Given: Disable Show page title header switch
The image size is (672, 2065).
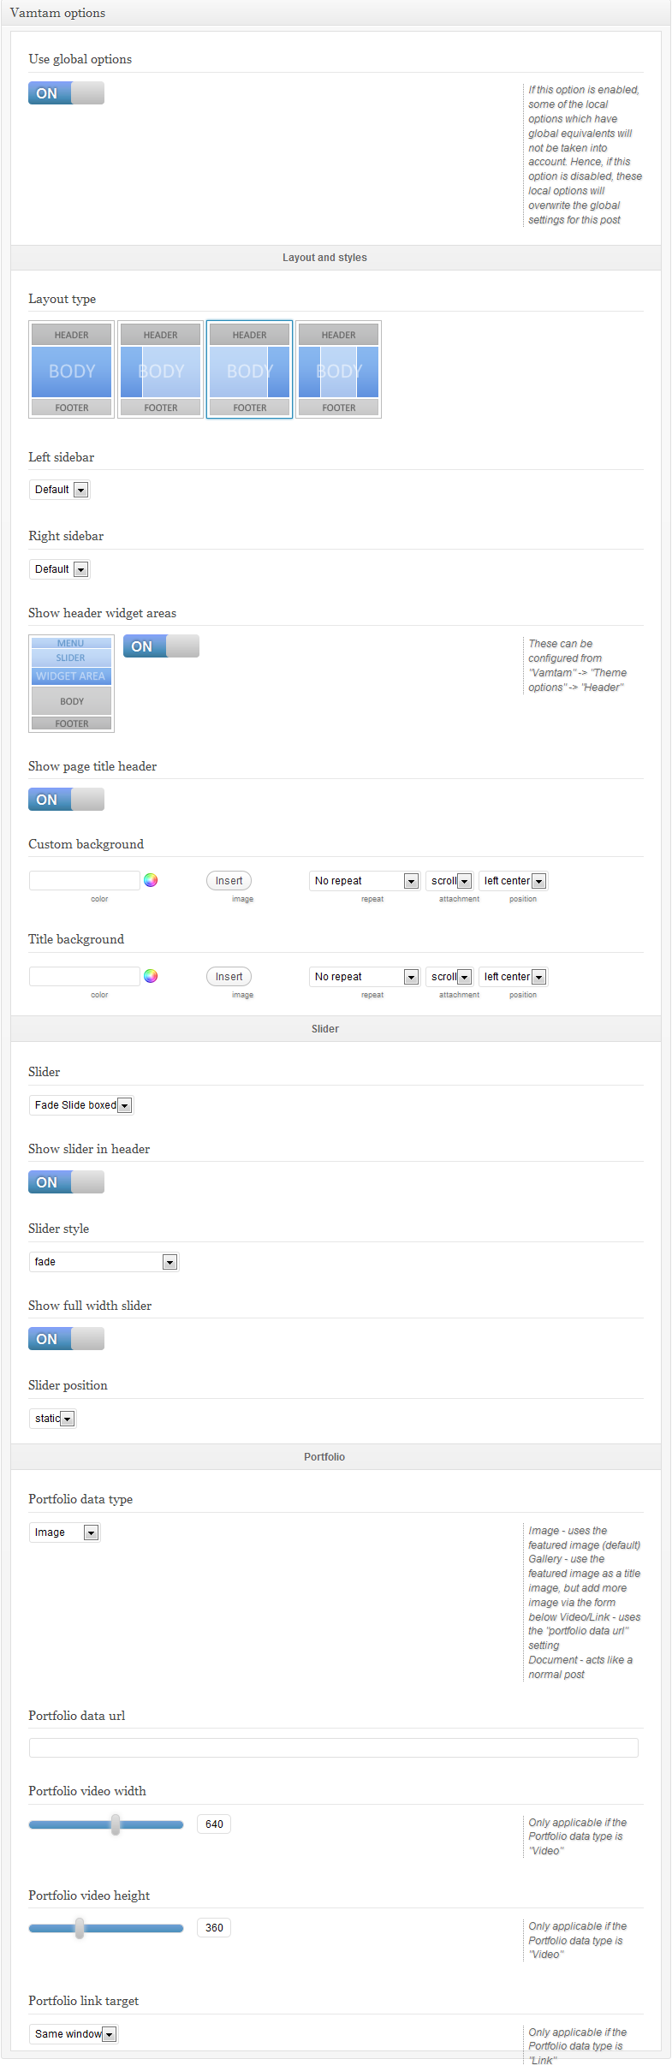Looking at the screenshot, I should 66,800.
